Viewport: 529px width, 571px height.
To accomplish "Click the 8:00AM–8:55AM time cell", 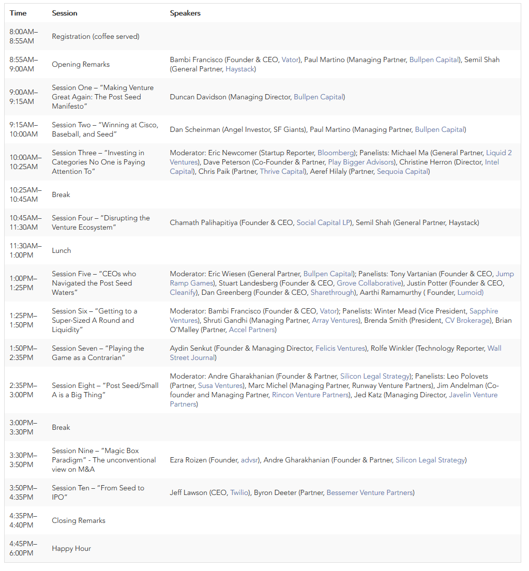I will pos(24,37).
